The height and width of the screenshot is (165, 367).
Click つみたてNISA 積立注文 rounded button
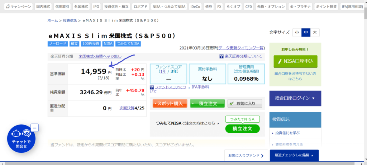coord(243,129)
